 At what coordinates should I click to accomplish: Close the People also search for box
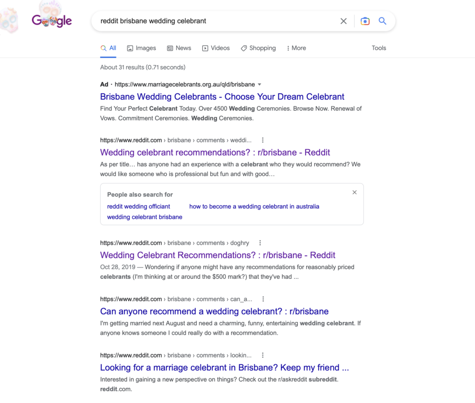point(354,192)
